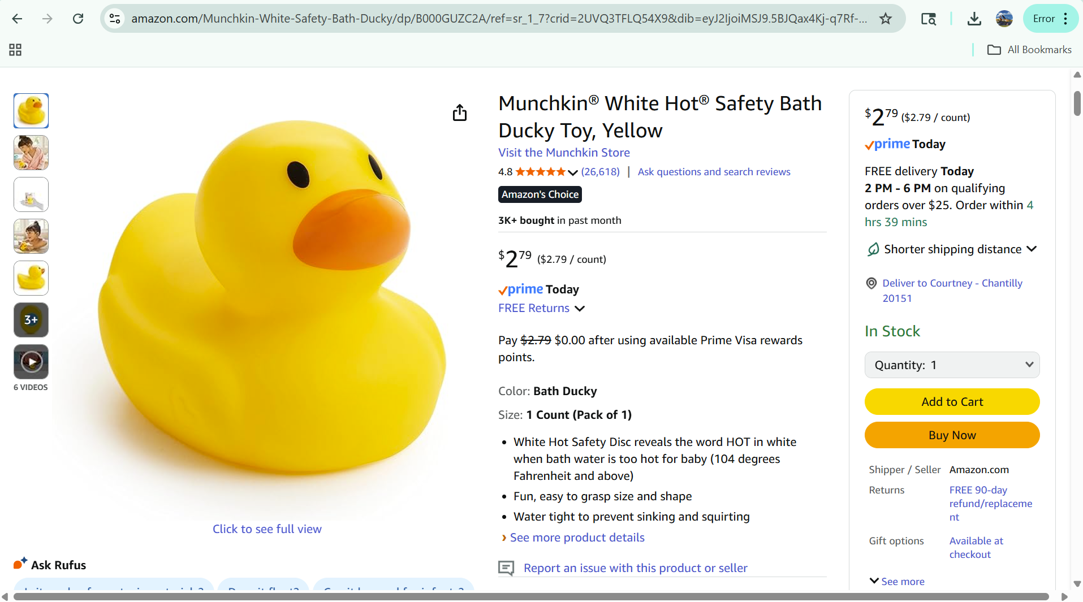Expand the FREE Returns details
1083x602 pixels.
click(580, 309)
